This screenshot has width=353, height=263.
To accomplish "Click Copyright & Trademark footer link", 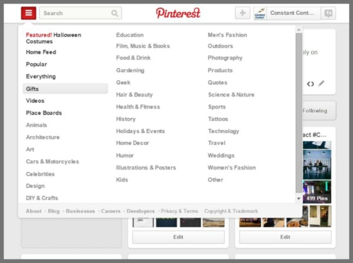I will pyautogui.click(x=231, y=211).
